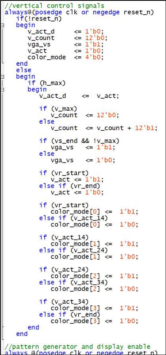166x355 pixels.
Task: Click the line 'v_act_d <= 1'b0;'
Action: coord(66,31)
